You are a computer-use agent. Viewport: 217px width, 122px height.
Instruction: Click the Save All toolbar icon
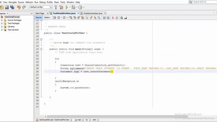tap(12, 7)
